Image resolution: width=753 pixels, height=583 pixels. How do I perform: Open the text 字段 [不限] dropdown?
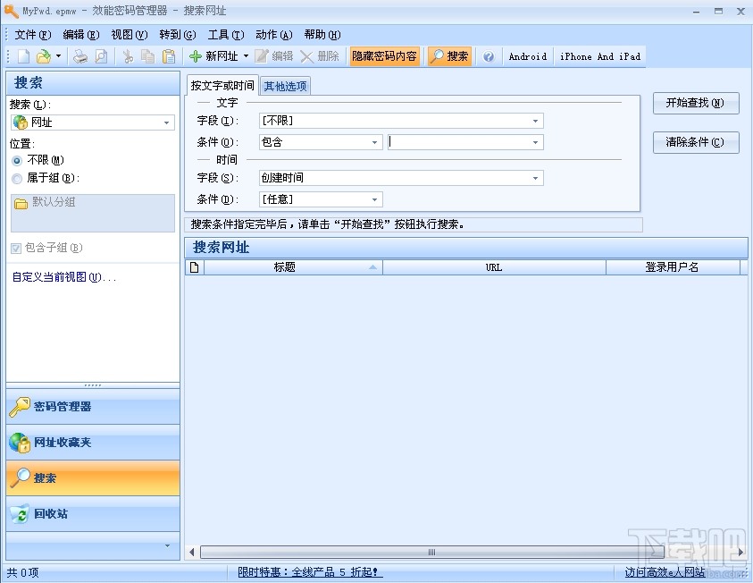(401, 121)
